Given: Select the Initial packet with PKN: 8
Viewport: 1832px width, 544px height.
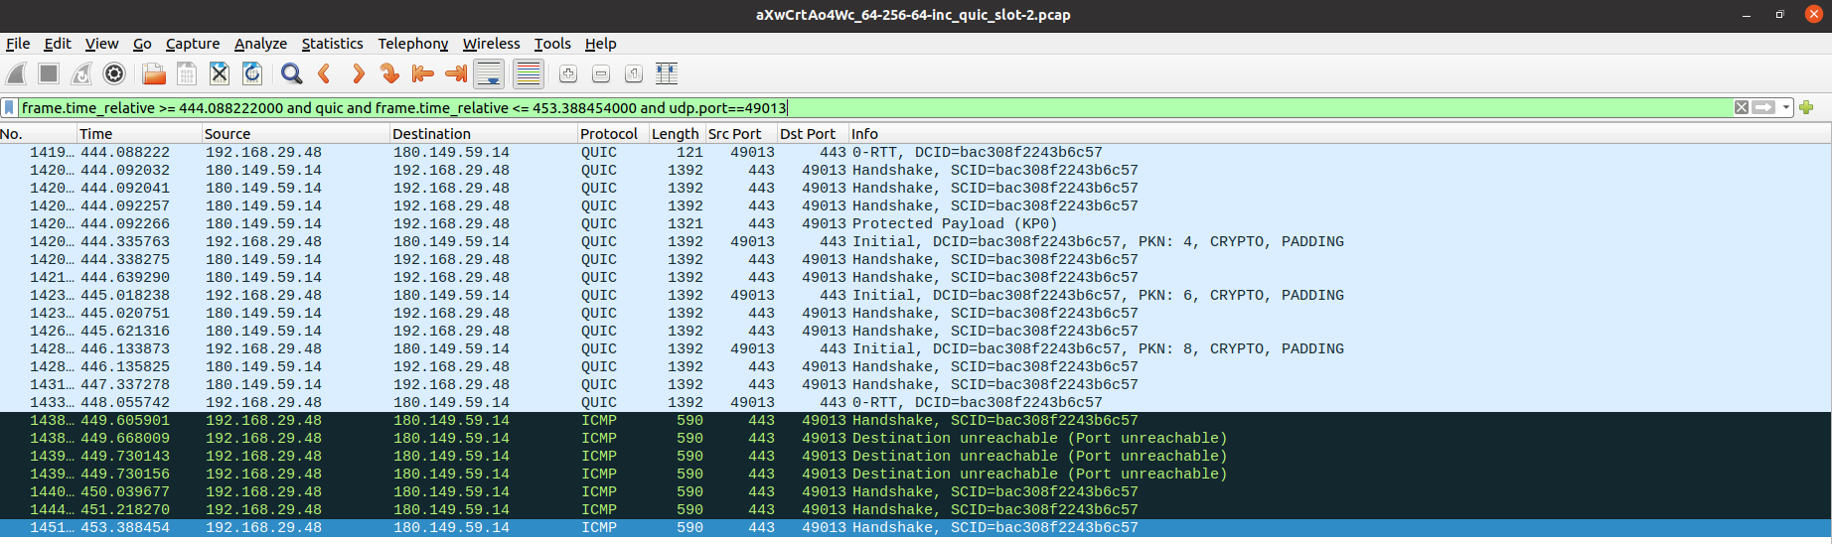Looking at the screenshot, I should (915, 349).
